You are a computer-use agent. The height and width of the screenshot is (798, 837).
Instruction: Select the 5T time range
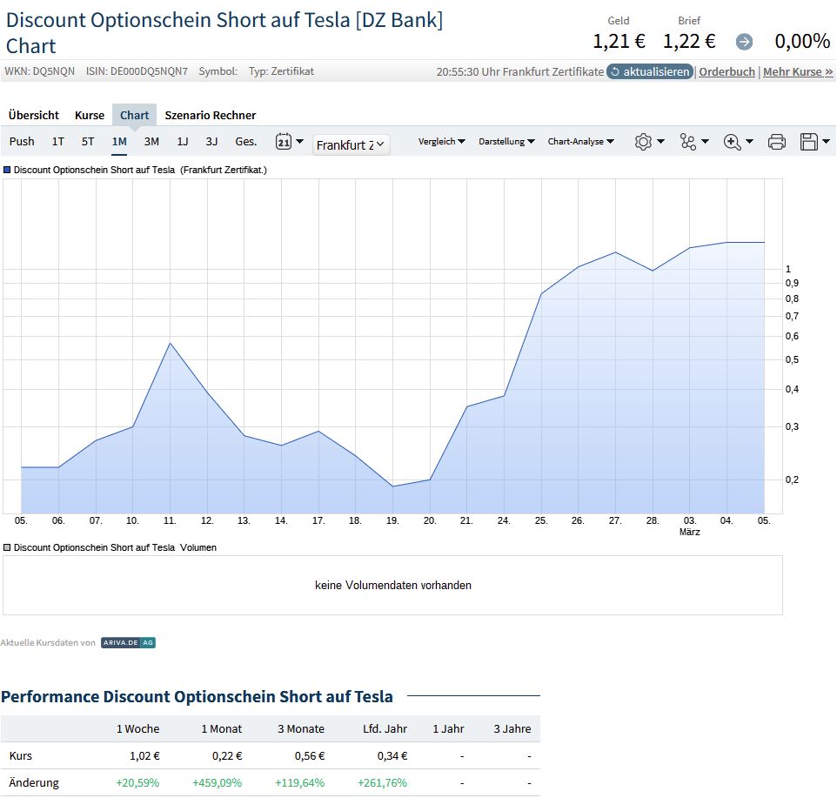coord(88,142)
